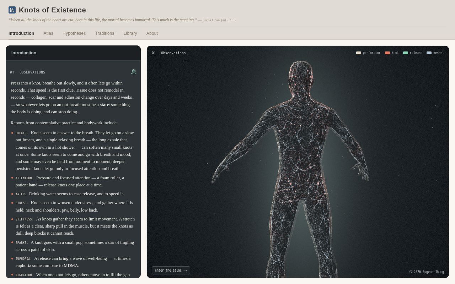Click the release legend swatch
455x284 pixels.
(406, 53)
